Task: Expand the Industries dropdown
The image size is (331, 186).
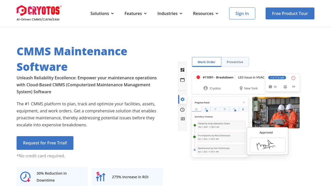Action: 170,13
